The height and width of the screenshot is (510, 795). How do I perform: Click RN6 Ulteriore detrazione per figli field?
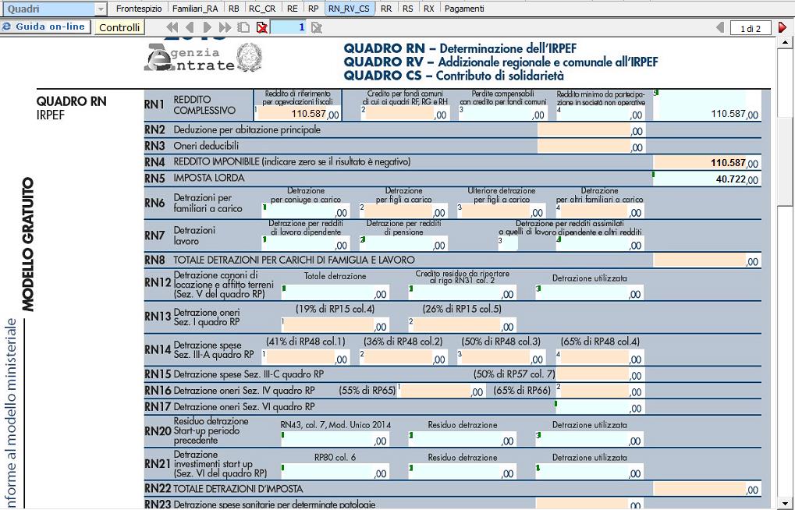502,211
